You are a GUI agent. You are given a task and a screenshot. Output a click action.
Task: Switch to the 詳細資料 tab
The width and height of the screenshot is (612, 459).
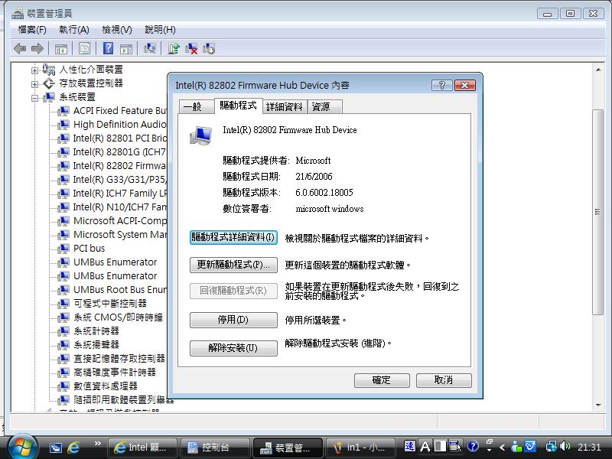284,106
